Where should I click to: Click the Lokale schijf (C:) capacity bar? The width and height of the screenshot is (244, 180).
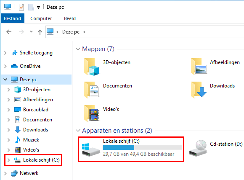click(142, 148)
